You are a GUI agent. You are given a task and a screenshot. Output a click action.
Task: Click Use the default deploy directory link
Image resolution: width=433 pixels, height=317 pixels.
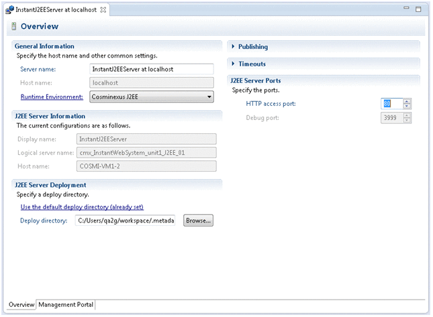click(x=82, y=207)
